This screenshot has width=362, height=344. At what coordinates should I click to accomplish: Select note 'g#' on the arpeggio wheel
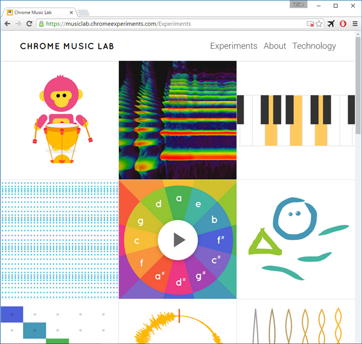point(201,276)
